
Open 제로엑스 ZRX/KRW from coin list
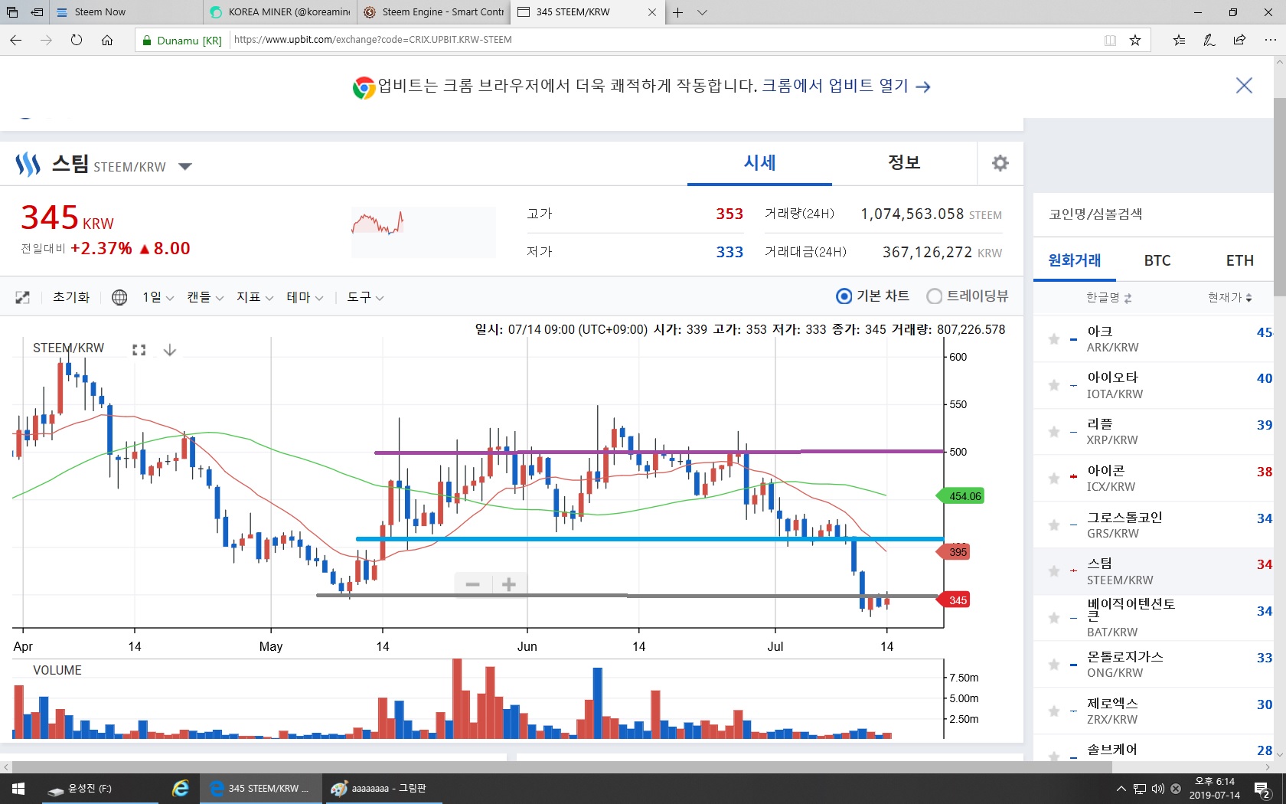coord(1154,711)
